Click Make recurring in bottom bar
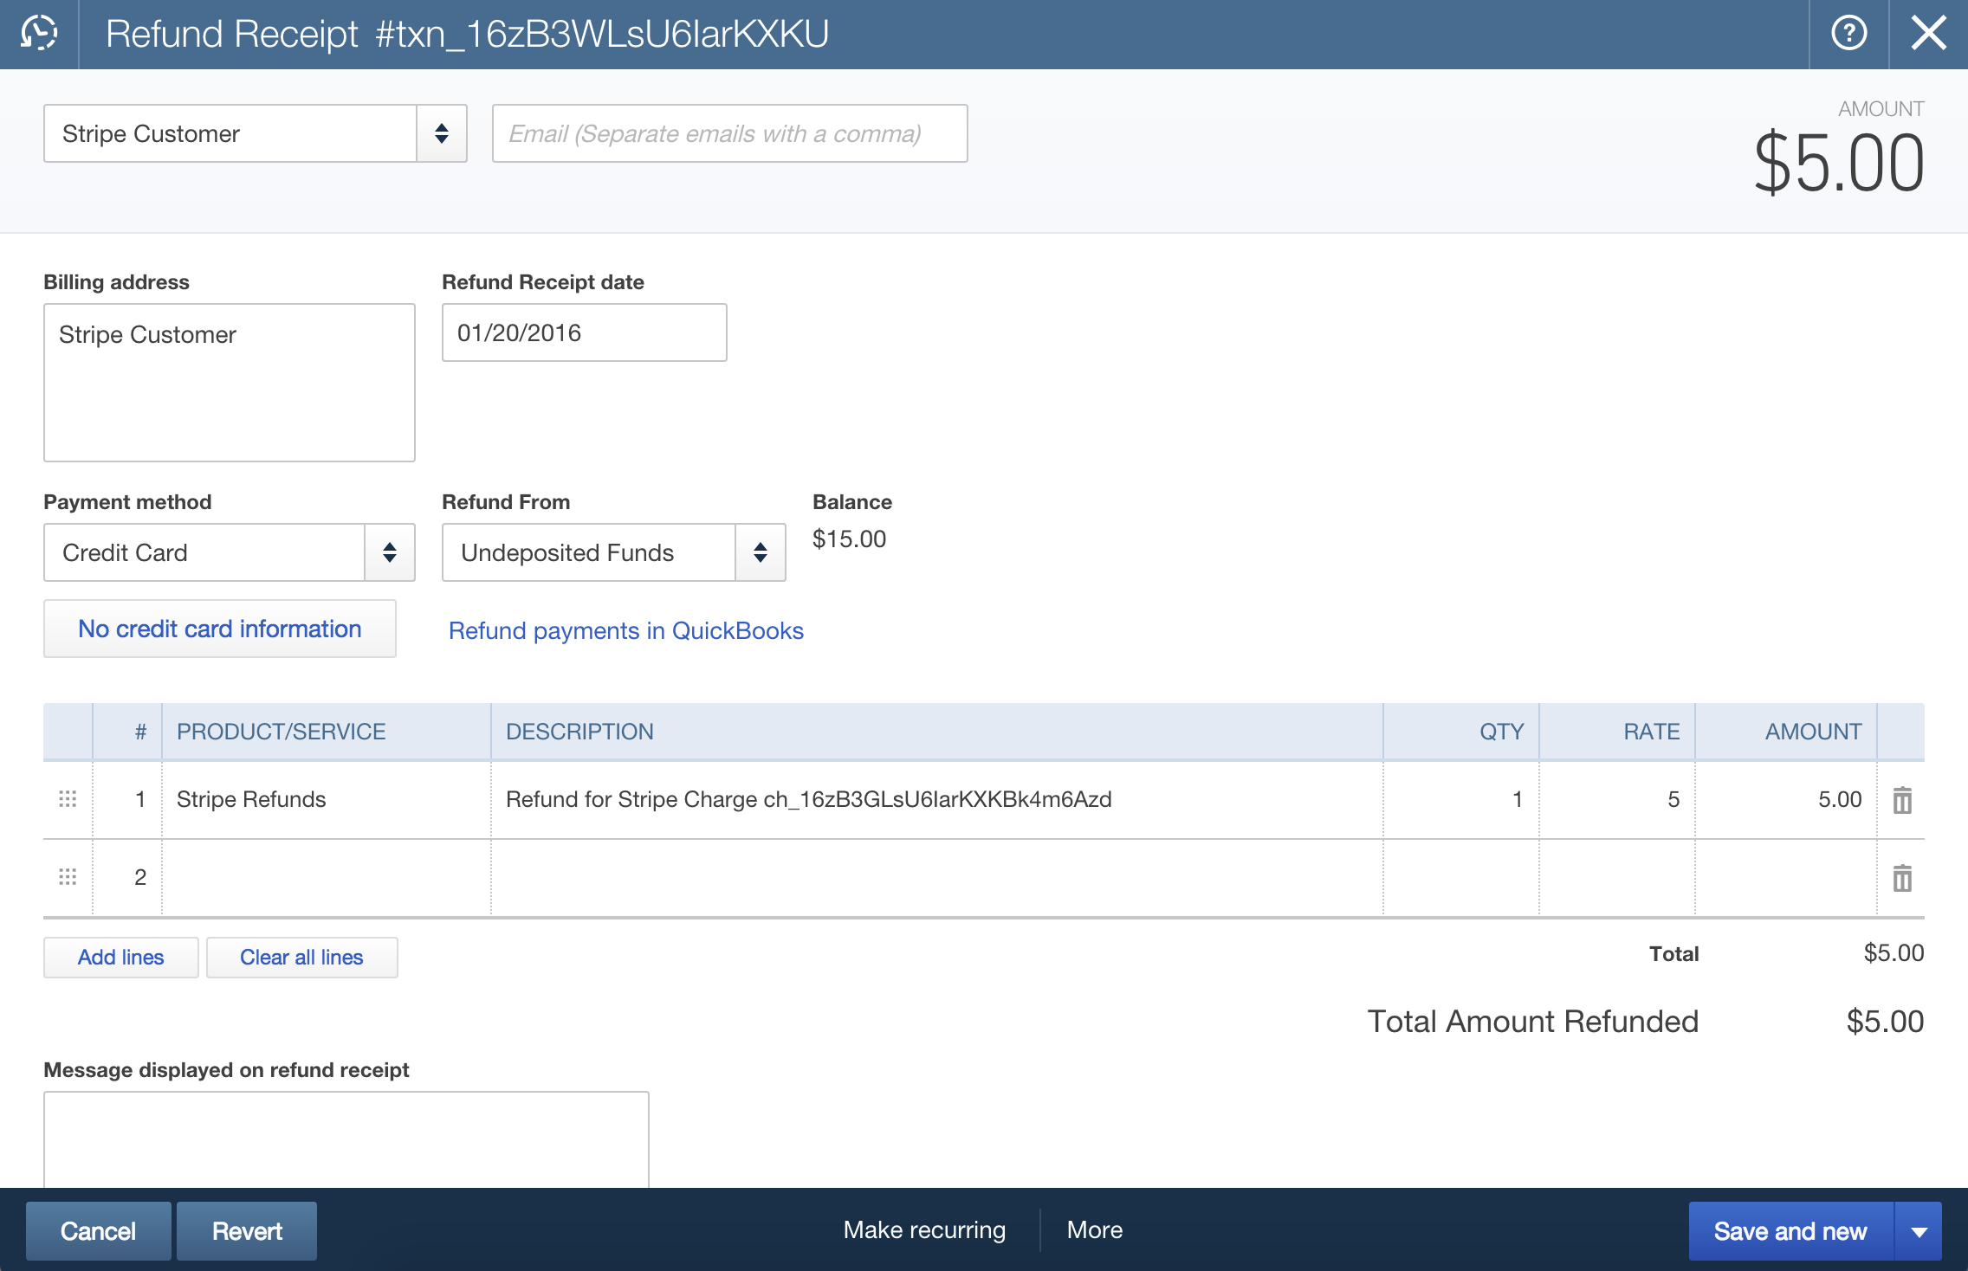This screenshot has height=1271, width=1968. [x=924, y=1229]
